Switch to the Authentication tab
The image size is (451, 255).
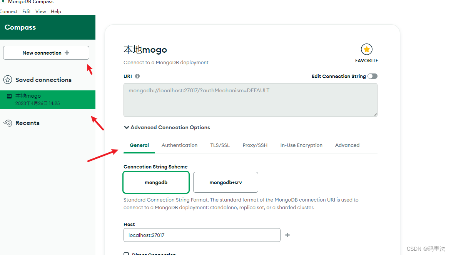[x=179, y=145]
